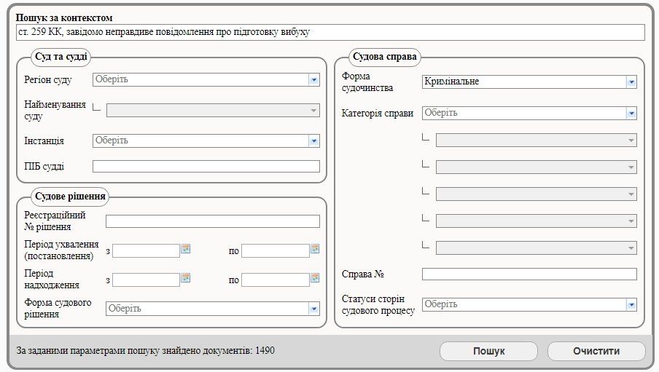Image resolution: width=659 pixels, height=372 pixels.
Task: Select the Справа № input field
Action: 529,274
